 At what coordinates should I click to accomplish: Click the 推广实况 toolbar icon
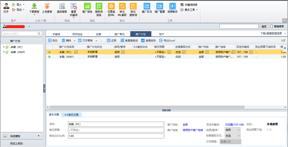(x=147, y=6)
